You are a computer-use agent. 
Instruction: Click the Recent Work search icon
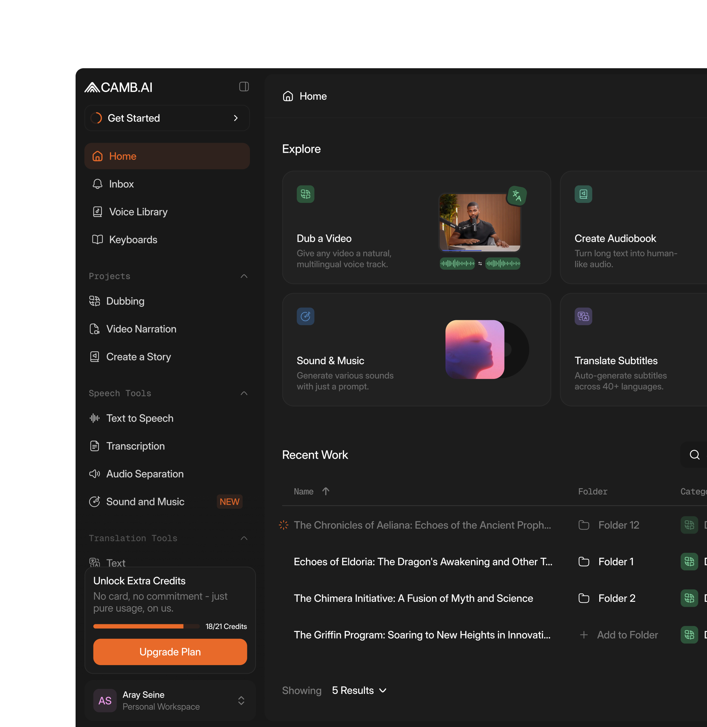[x=694, y=455]
